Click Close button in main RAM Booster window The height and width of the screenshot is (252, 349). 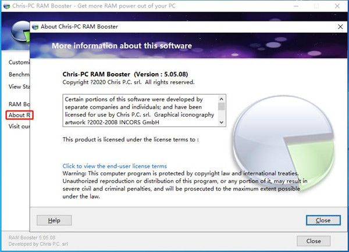[314, 241]
